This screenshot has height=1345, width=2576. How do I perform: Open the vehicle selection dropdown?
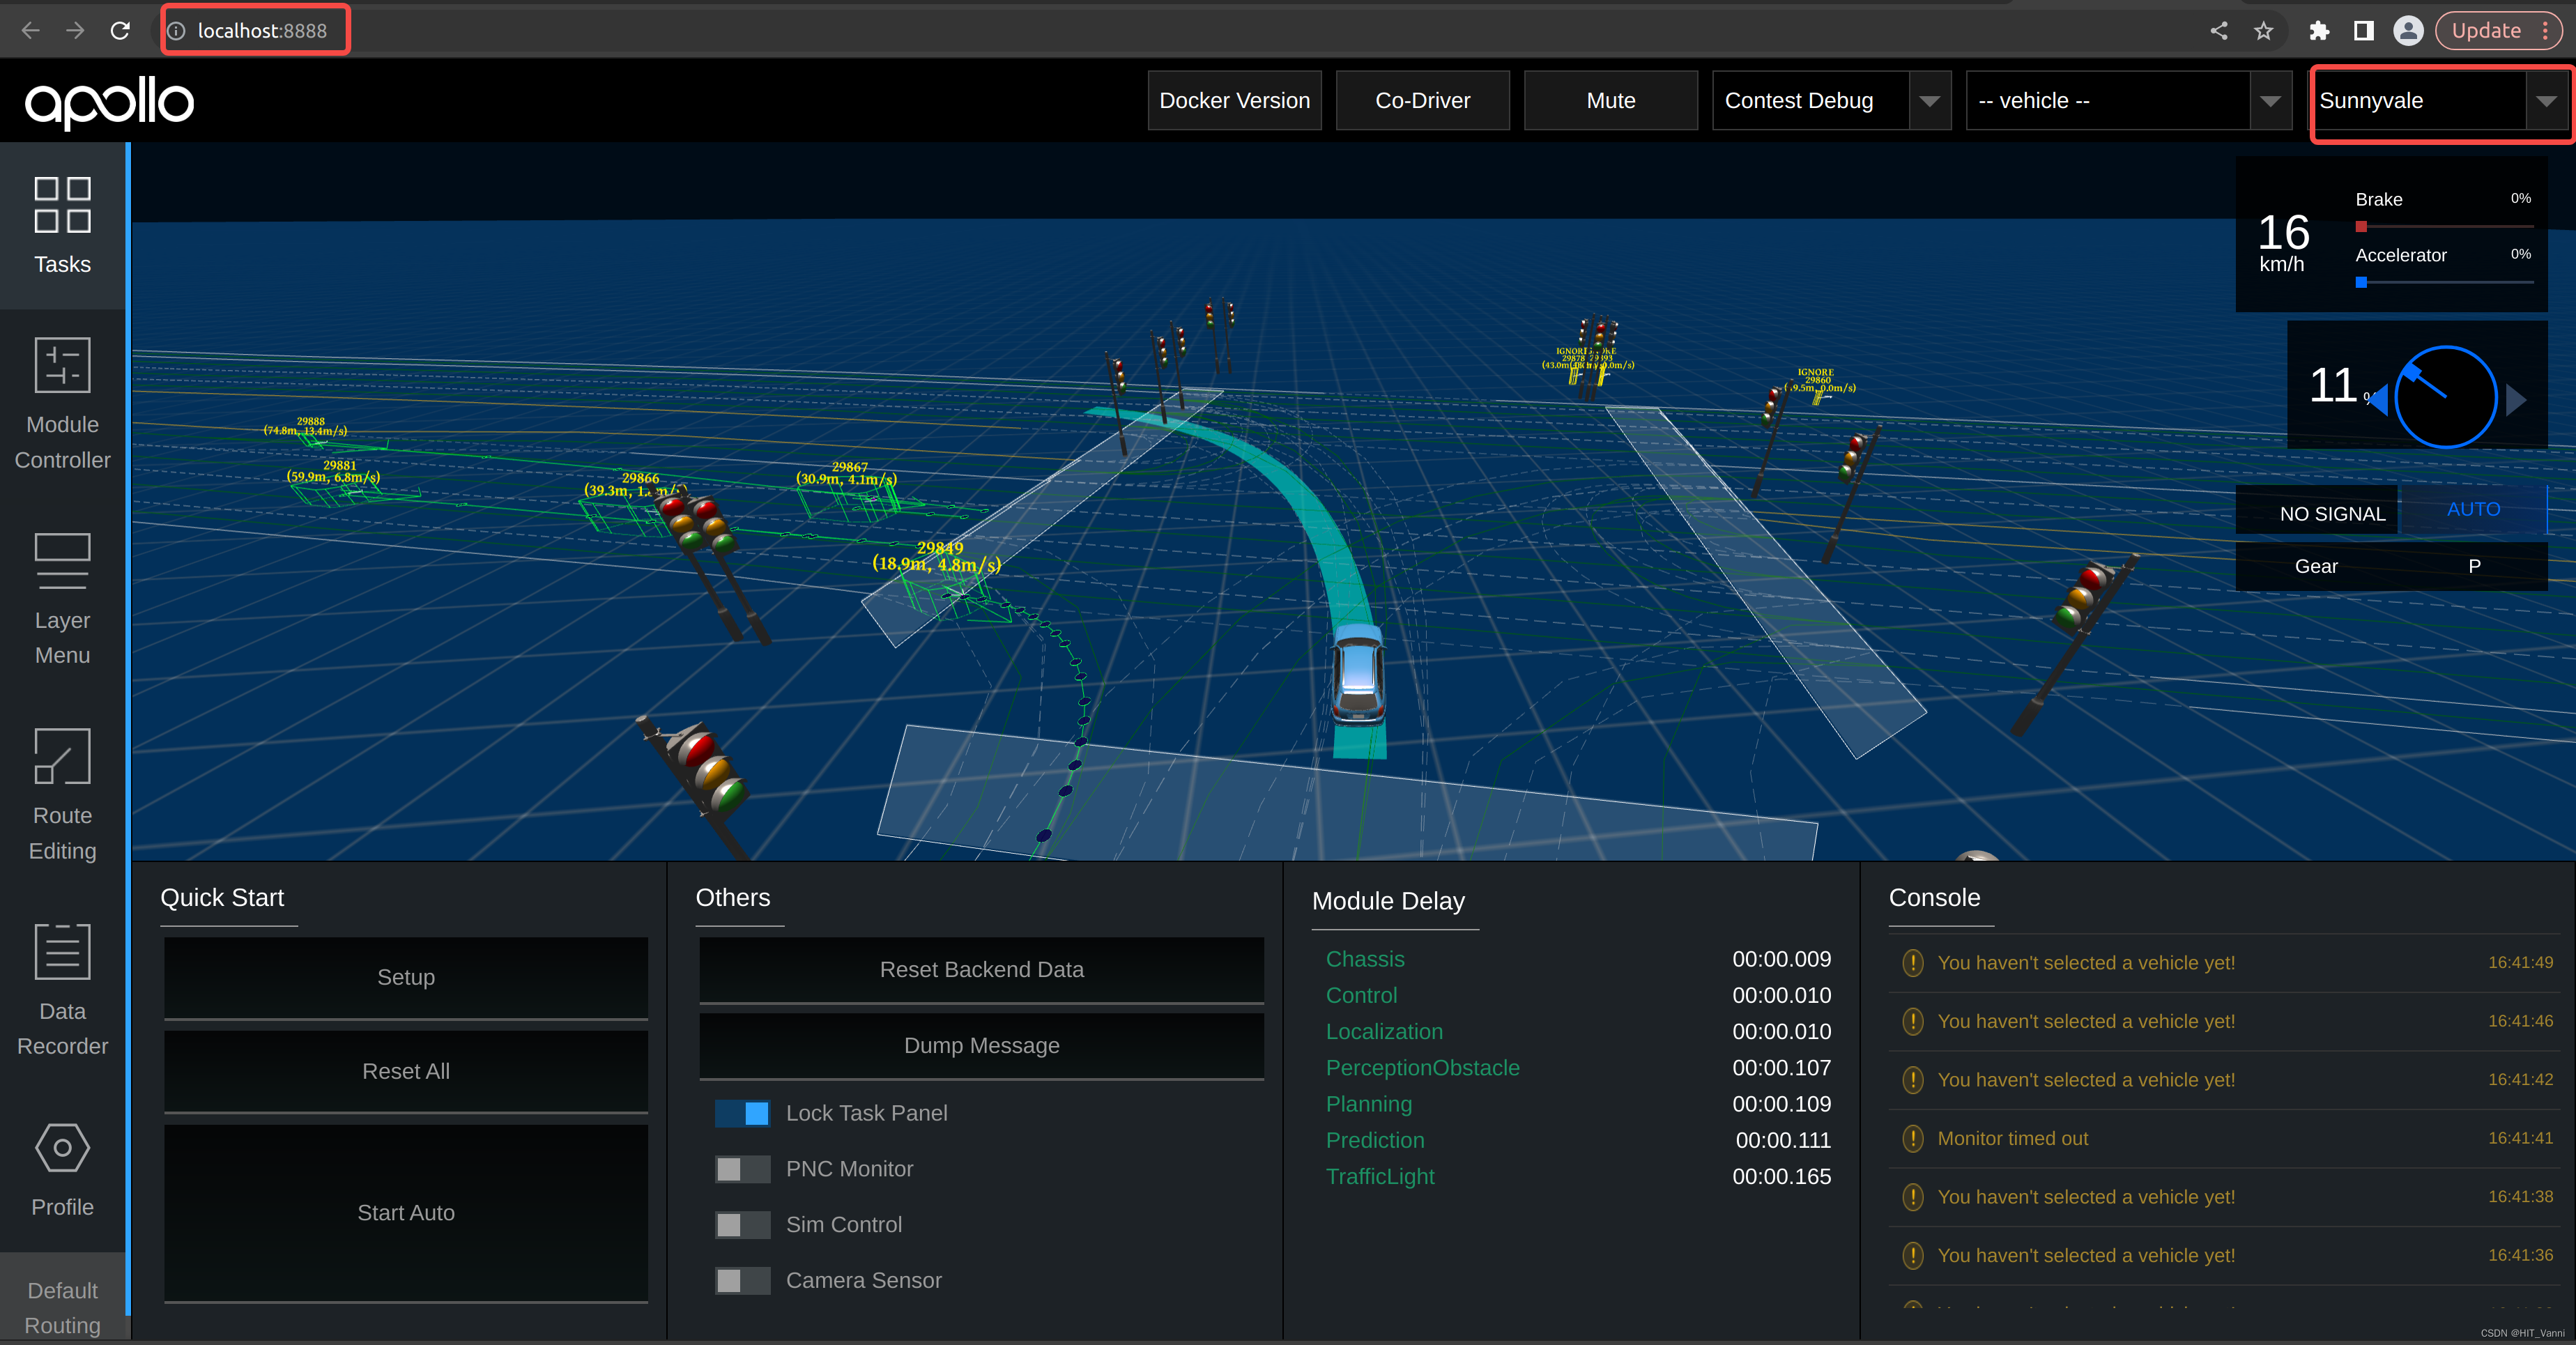2270,101
